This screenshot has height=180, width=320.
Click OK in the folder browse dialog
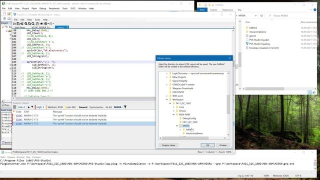pos(207,145)
